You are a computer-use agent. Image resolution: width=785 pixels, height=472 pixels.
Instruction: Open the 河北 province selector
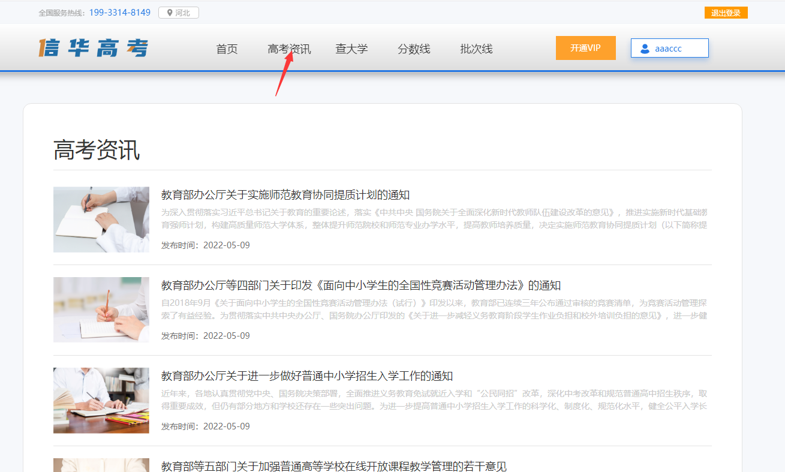(x=179, y=13)
